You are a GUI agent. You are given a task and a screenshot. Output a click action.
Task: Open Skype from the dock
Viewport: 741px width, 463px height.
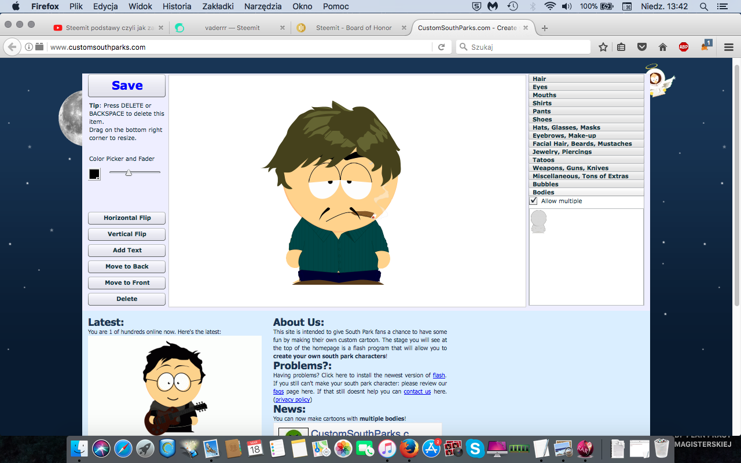(x=475, y=449)
